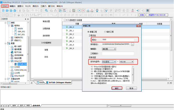The height and width of the screenshot is (110, 174).
Task: Click the 本地 button
Action: [142, 15]
